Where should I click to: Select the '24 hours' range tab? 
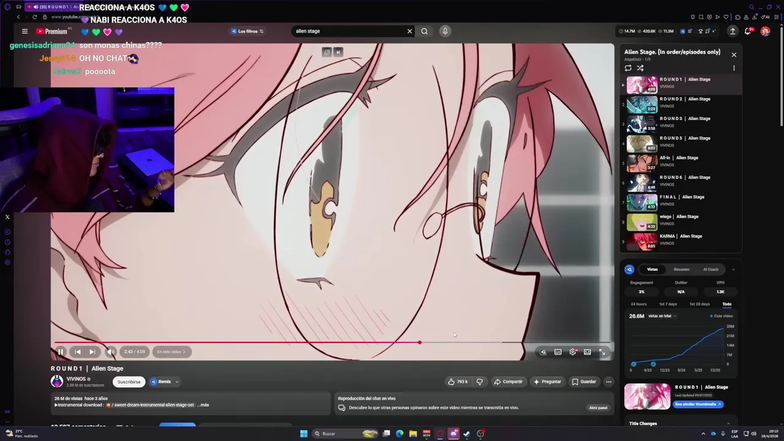tap(638, 304)
